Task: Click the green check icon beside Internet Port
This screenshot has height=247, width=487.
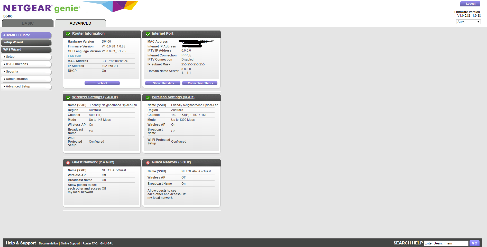Action: (x=148, y=34)
